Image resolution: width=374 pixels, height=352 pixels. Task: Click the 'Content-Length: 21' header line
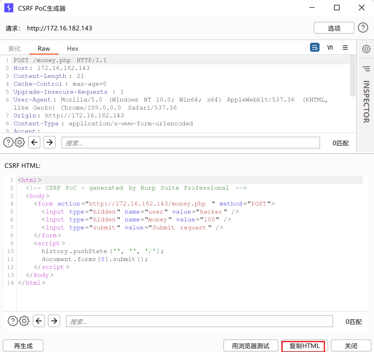pyautogui.click(x=49, y=76)
